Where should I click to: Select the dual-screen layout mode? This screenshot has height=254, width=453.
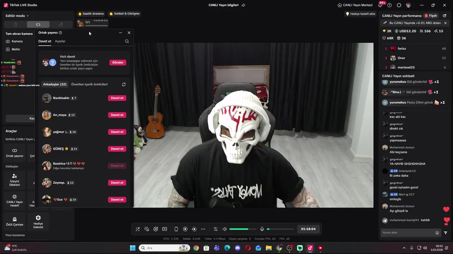point(61,24)
